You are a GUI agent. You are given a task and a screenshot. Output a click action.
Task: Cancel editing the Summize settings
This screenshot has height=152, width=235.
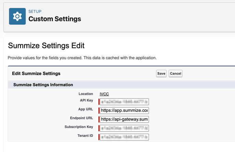click(175, 74)
